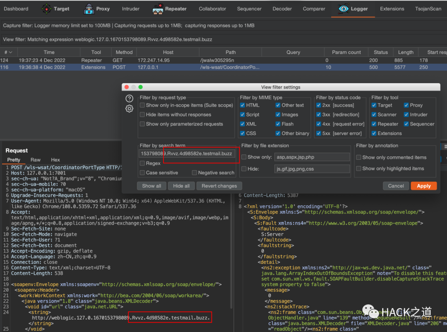This screenshot has width=447, height=332.
Task: Open the Comparer tab
Action: (314, 9)
